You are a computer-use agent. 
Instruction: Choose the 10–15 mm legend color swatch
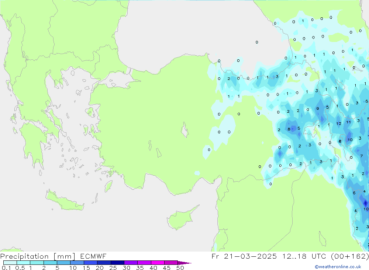[x=77, y=263]
